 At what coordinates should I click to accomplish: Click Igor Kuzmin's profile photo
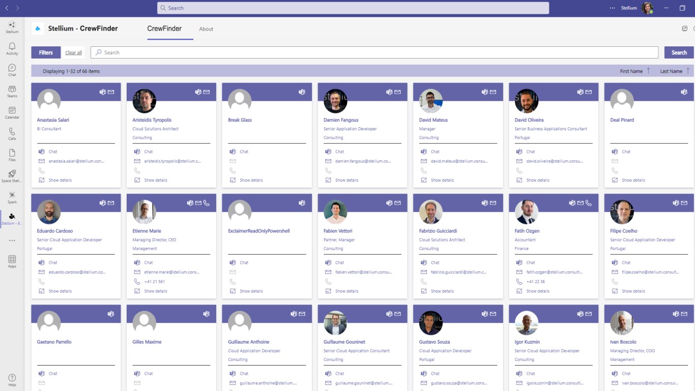527,323
